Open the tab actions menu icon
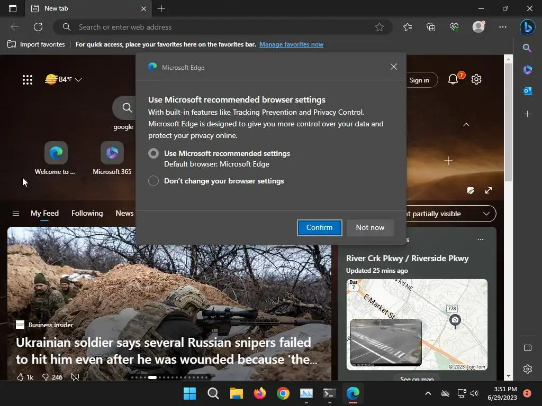542x406 pixels. [13, 8]
